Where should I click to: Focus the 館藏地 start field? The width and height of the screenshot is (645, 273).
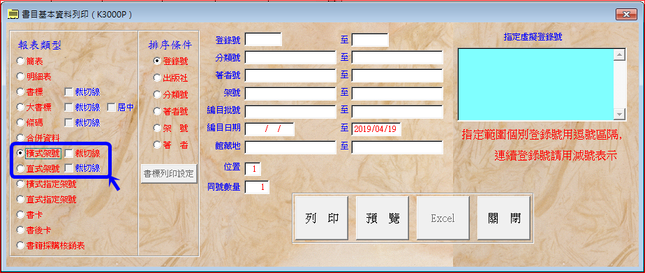[x=290, y=147]
